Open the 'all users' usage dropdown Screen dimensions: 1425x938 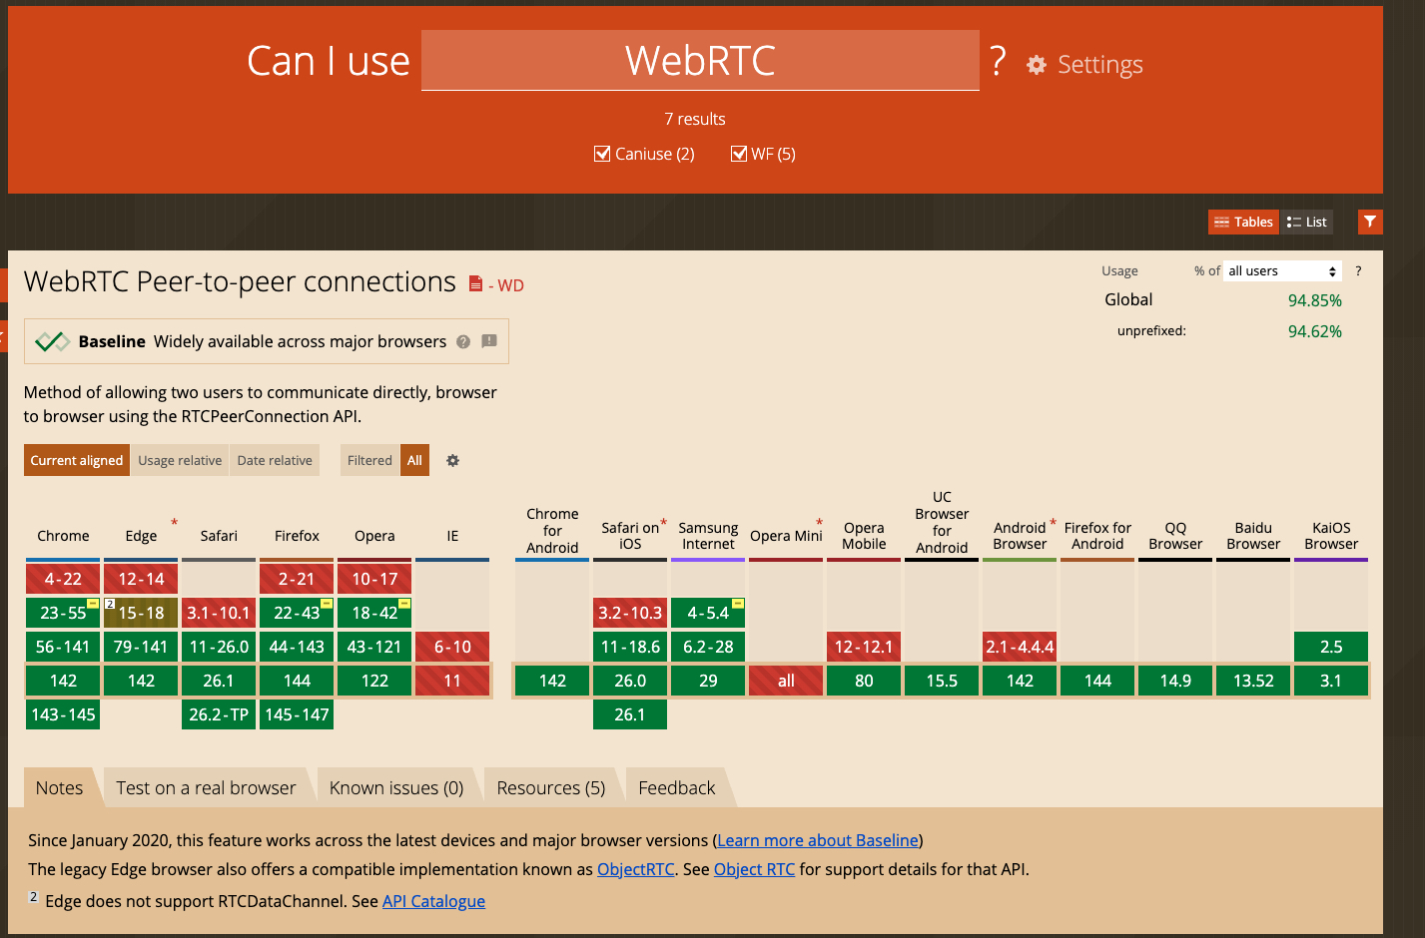1282,270
